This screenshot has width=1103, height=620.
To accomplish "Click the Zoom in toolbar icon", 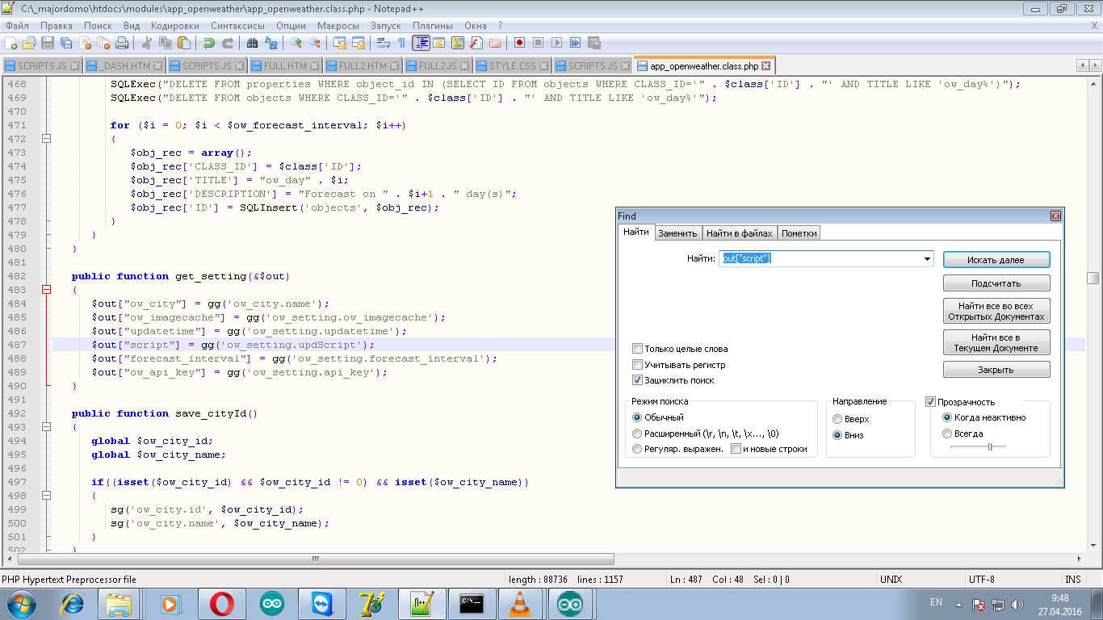I will (296, 43).
